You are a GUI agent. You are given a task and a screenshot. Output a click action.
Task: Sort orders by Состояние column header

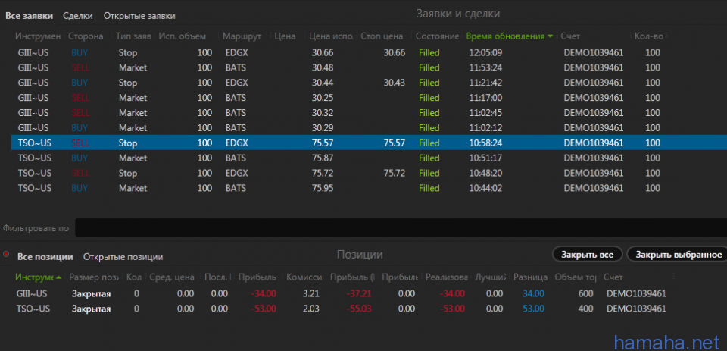coord(436,36)
